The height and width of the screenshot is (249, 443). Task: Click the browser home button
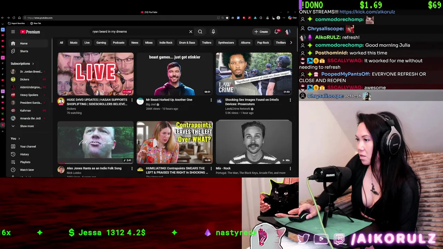click(19, 18)
